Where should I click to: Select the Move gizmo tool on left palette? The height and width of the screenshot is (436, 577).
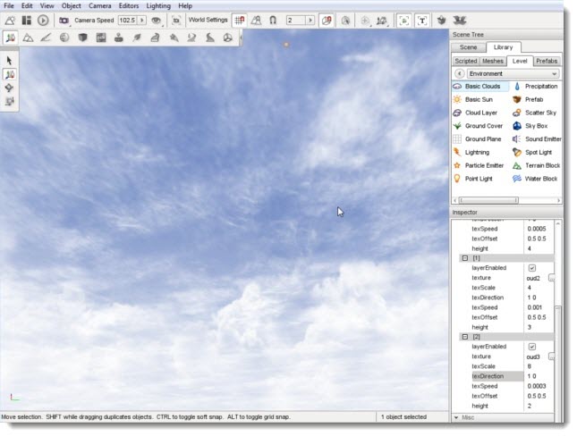[x=9, y=75]
